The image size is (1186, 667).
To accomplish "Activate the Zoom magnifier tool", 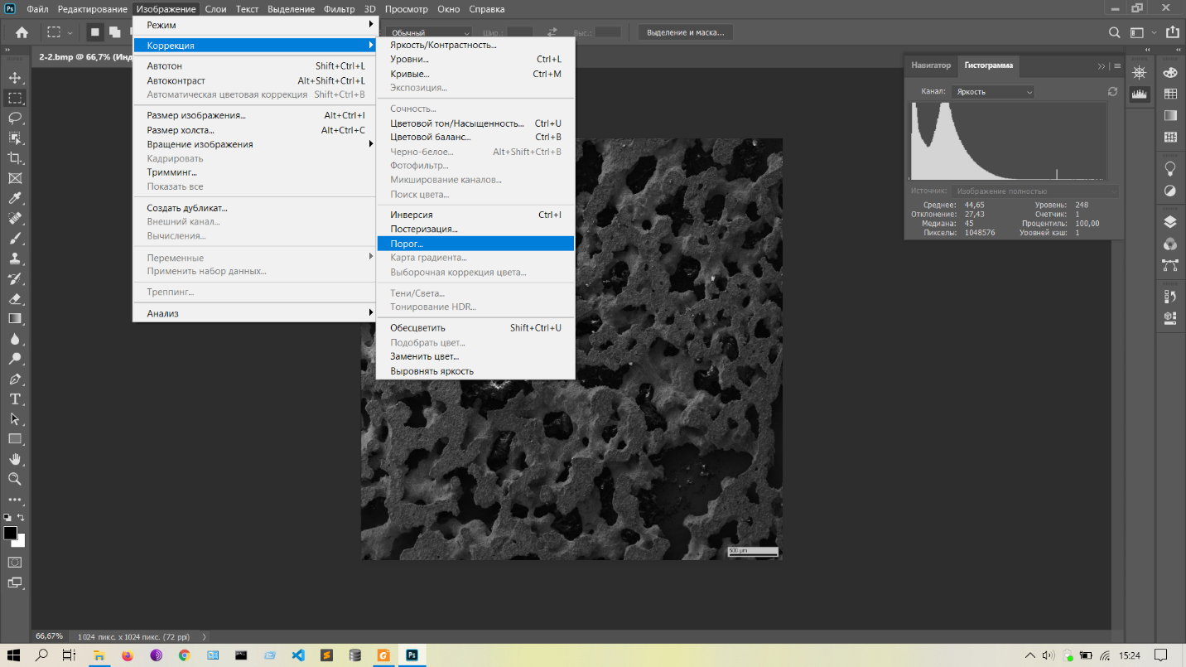I will (x=15, y=479).
